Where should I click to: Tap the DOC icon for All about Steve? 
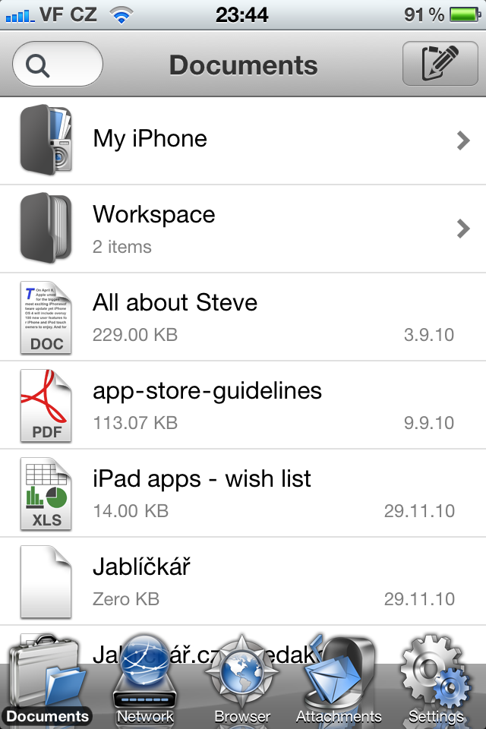tap(46, 317)
